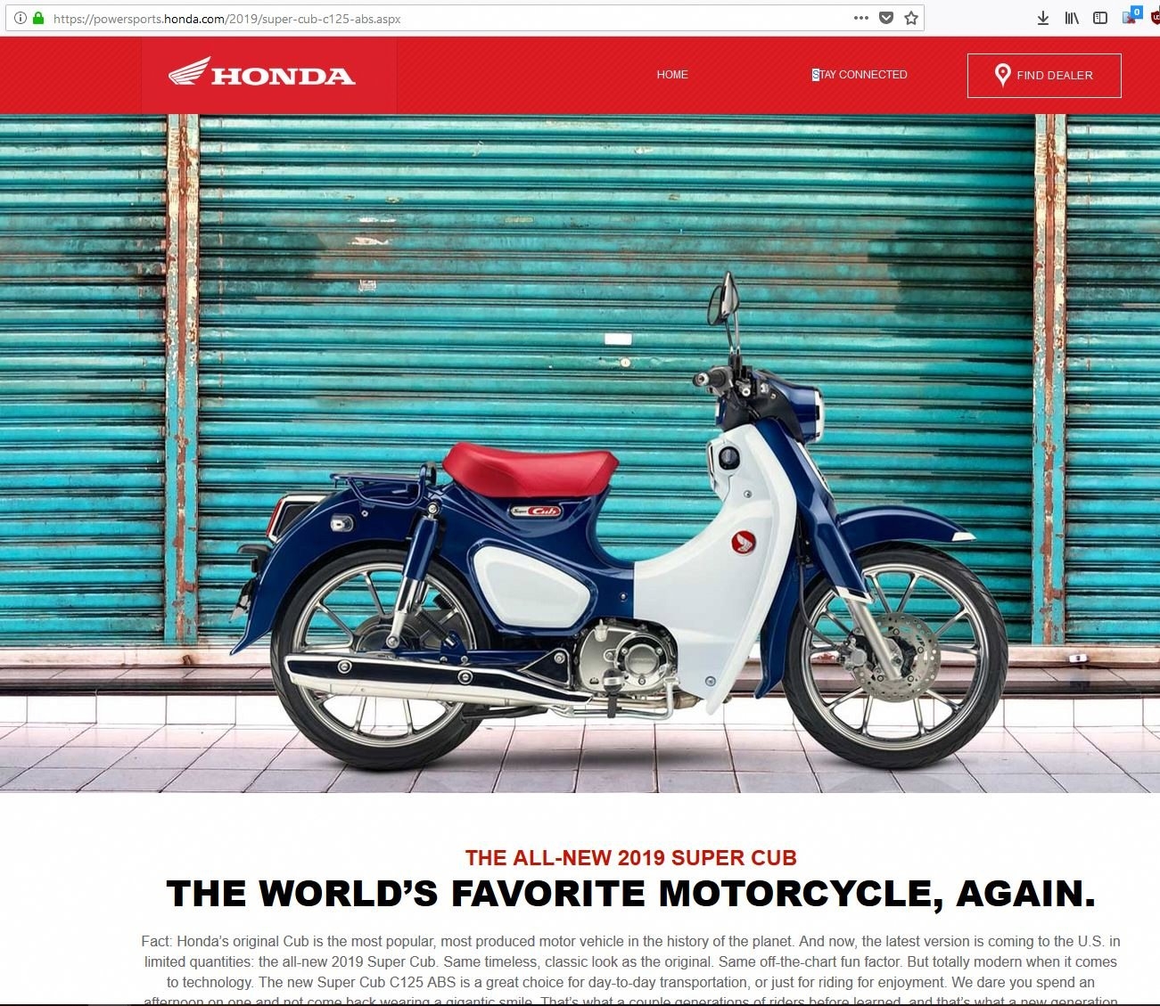Image resolution: width=1160 pixels, height=1006 pixels.
Task: Open the Firefox downloads panel
Action: click(x=1043, y=18)
